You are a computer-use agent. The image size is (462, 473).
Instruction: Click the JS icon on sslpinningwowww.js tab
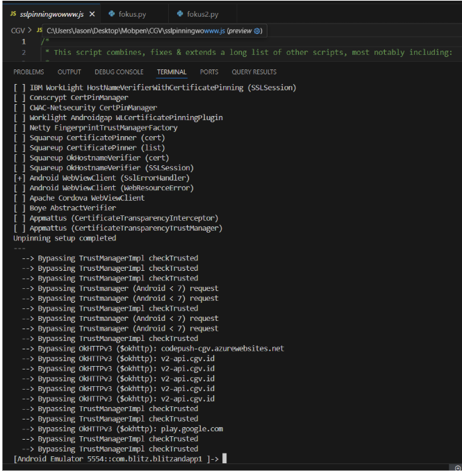(x=13, y=14)
